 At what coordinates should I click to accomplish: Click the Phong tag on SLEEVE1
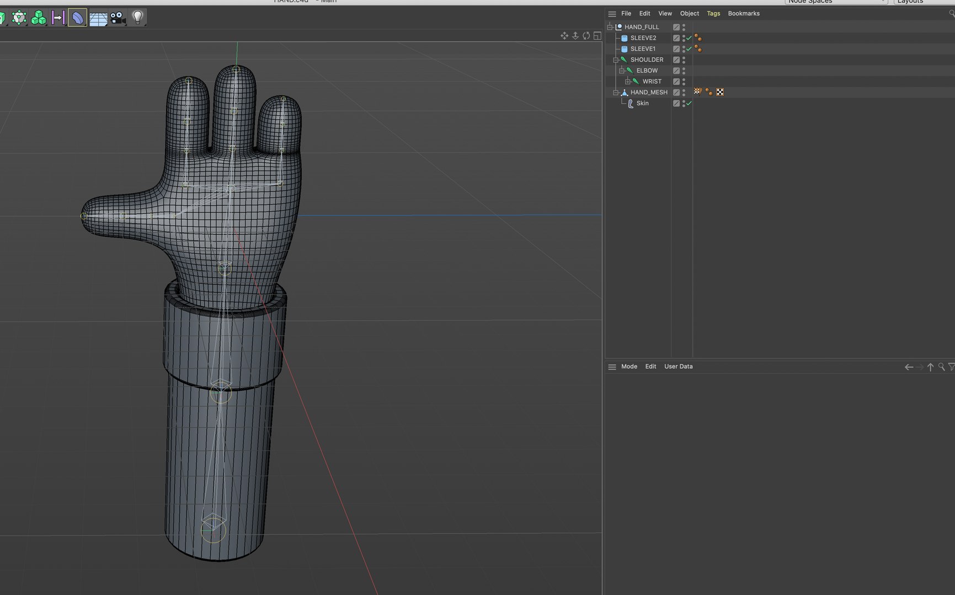(x=698, y=49)
